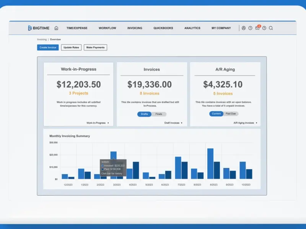Open Work-In-Progress arrow link
This screenshot has width=306, height=229.
point(98,123)
